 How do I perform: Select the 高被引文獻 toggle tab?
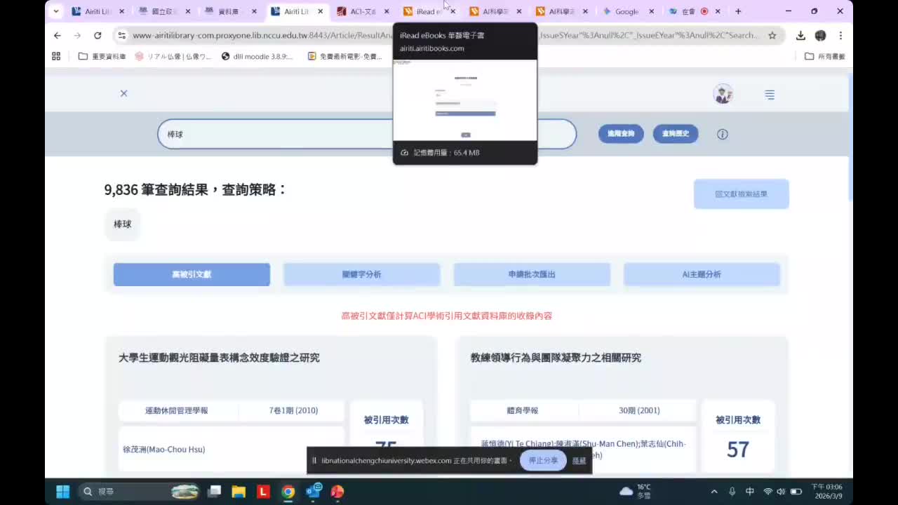pos(191,274)
